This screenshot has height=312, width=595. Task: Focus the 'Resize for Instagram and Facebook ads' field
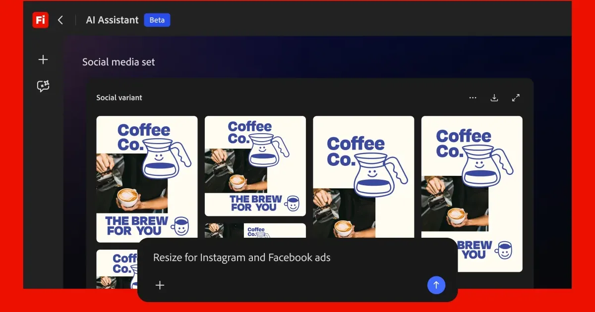tap(278, 258)
